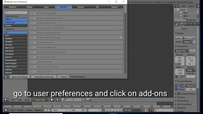203x114 pixels.
Task: Click Play in reverse button in timeline
Action: [x=112, y=110]
